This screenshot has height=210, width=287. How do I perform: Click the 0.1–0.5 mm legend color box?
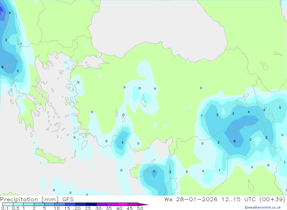(x=8, y=204)
